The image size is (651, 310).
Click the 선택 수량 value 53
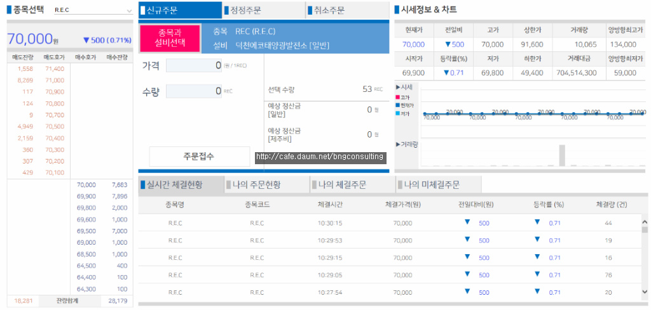(x=367, y=89)
